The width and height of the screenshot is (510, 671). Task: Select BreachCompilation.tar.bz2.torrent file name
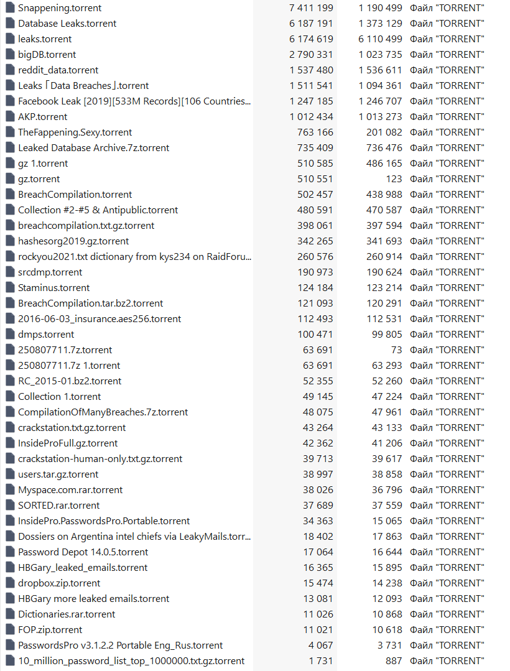click(90, 303)
